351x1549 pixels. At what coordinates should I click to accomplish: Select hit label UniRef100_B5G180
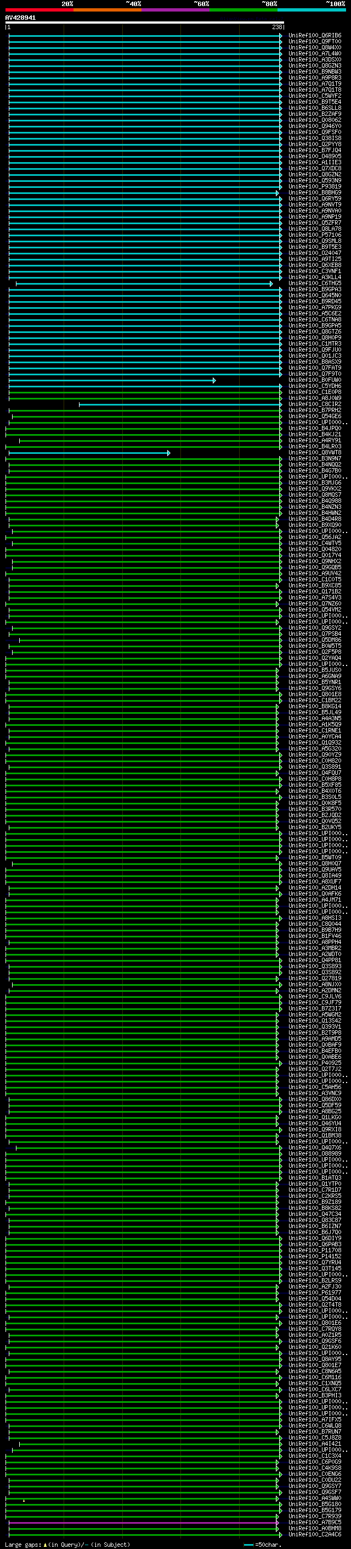[x=314, y=1504]
